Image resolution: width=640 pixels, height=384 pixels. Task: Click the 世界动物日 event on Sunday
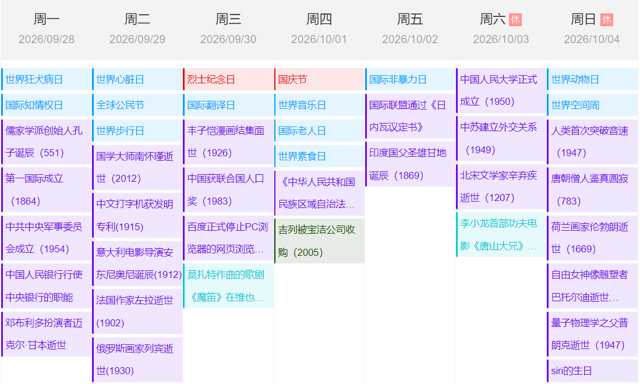pyautogui.click(x=592, y=79)
